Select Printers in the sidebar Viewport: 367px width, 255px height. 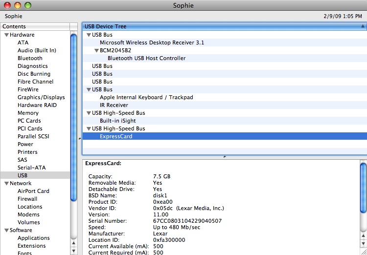coord(27,152)
